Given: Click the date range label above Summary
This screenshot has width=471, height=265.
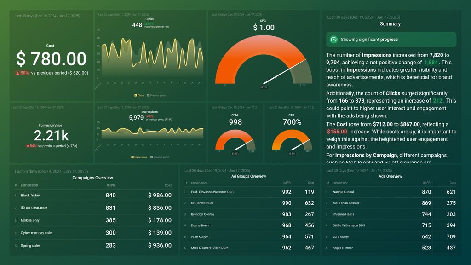Looking at the screenshot, I should tap(363, 17).
